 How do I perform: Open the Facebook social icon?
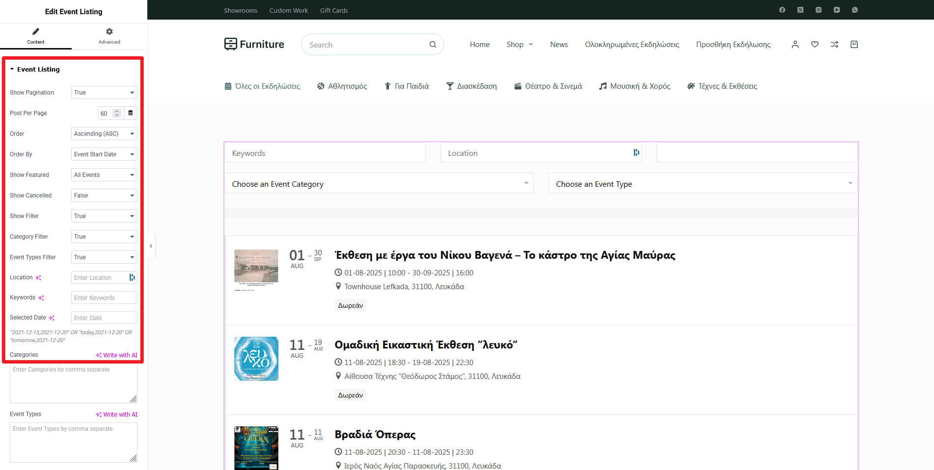click(782, 10)
